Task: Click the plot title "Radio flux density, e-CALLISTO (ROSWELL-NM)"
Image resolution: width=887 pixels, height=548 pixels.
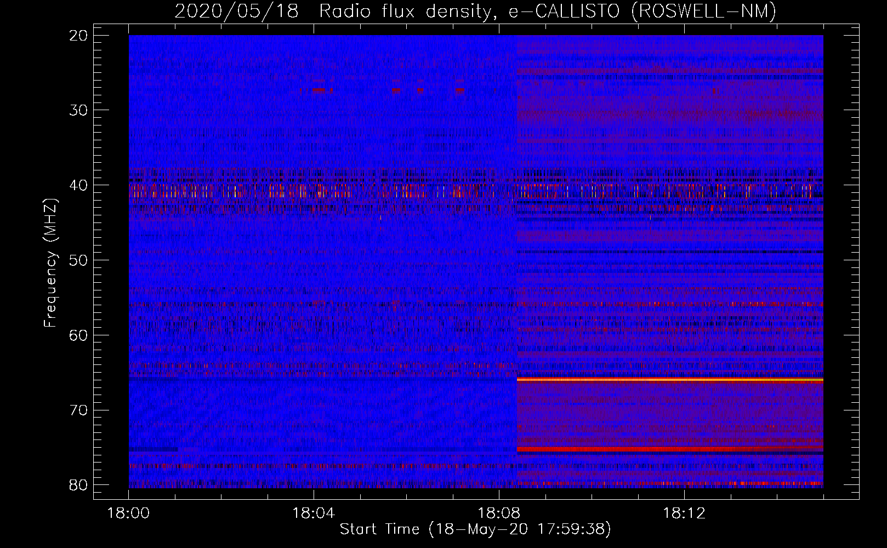Action: (x=548, y=11)
